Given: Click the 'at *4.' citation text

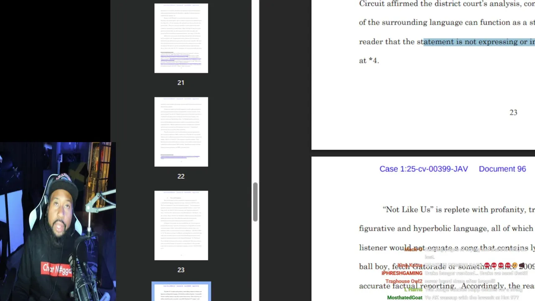Looking at the screenshot, I should click(x=369, y=60).
